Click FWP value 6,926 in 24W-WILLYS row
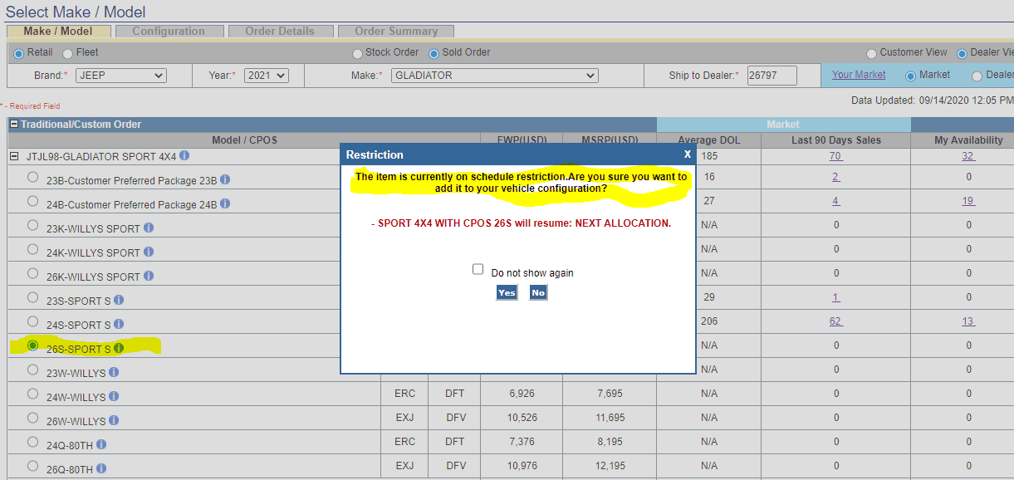This screenshot has width=1014, height=480. coord(522,394)
